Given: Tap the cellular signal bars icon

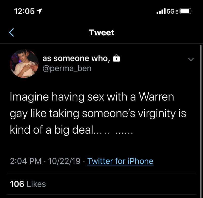Looking at the screenshot, I should [x=161, y=11].
